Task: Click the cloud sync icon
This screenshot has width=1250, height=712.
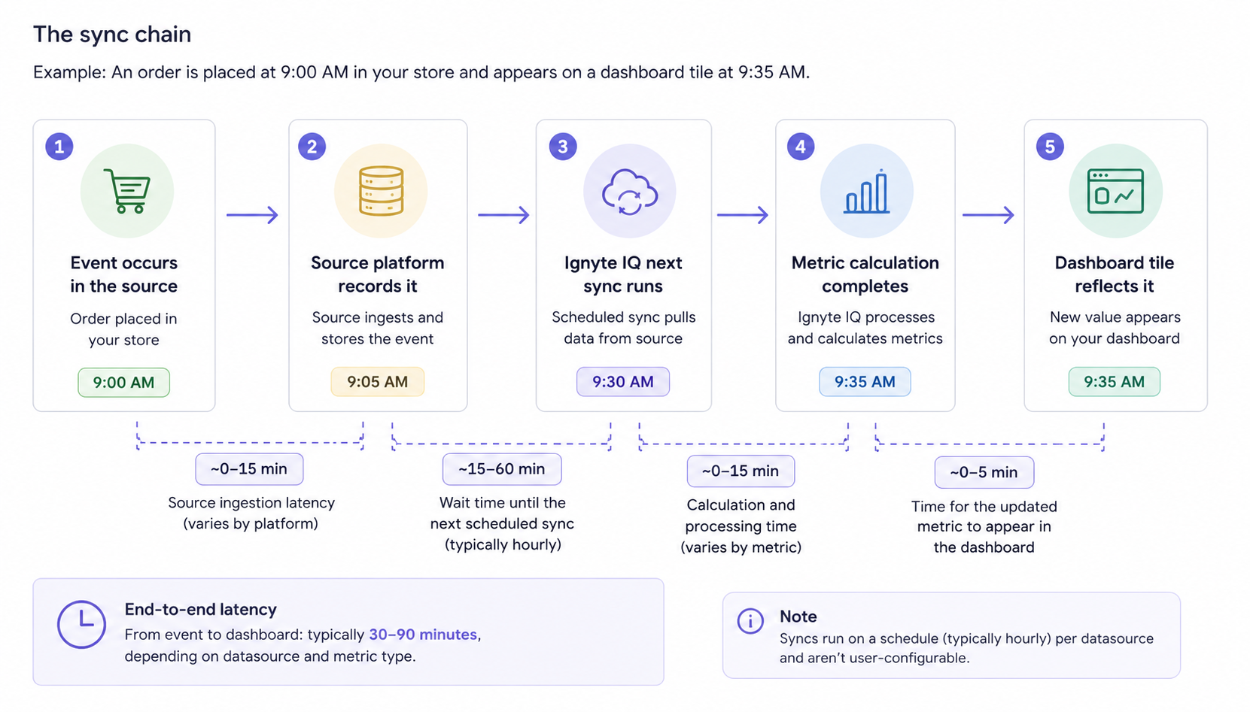Action: click(x=630, y=192)
